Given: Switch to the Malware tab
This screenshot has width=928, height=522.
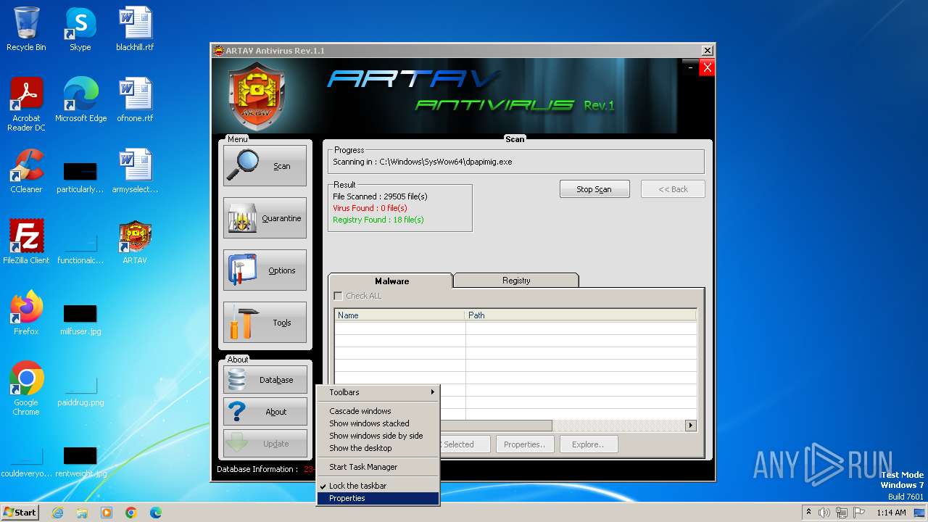Looking at the screenshot, I should (x=391, y=281).
